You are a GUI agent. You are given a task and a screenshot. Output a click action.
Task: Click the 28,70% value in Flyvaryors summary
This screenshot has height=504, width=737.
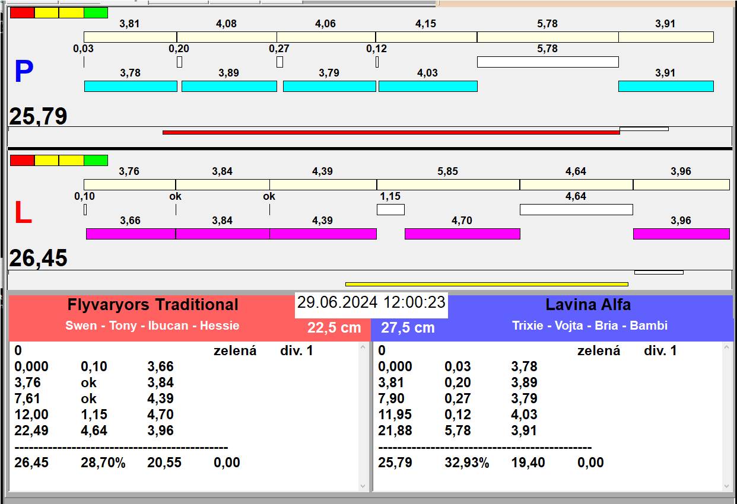(103, 462)
